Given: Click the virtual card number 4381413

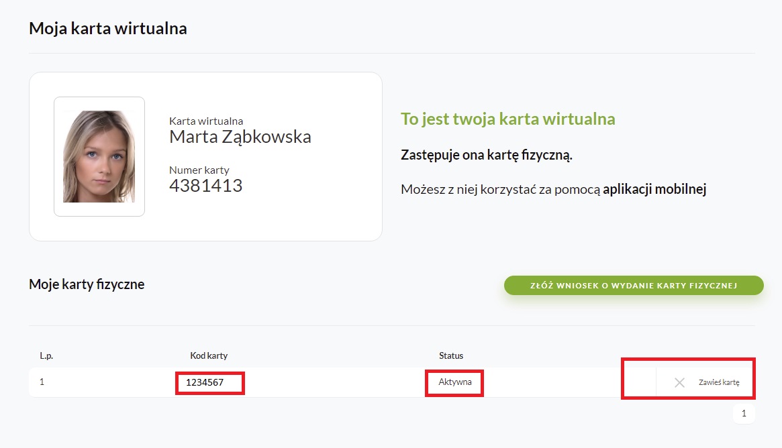Looking at the screenshot, I should (x=205, y=186).
